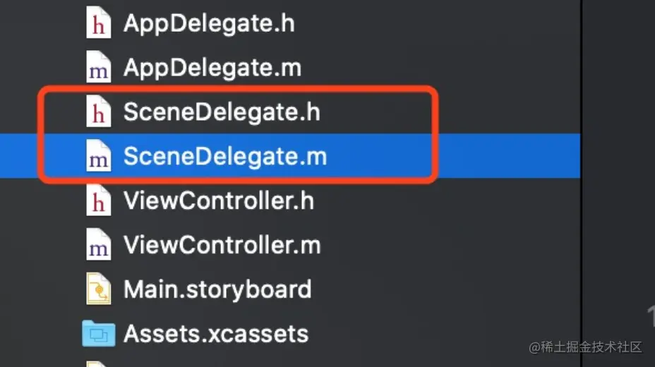Click the AppDelegate.h header file icon
Image resolution: width=655 pixels, height=367 pixels.
pyautogui.click(x=98, y=24)
